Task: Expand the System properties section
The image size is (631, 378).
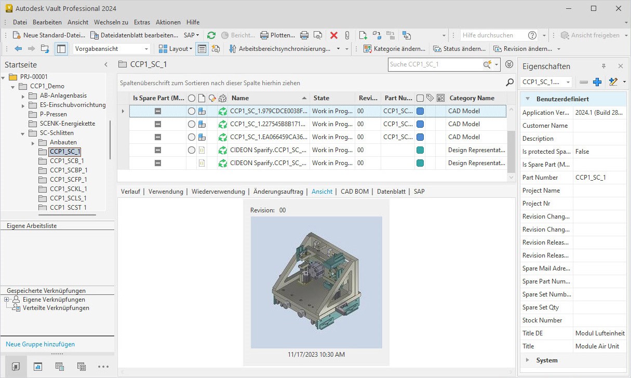Action: (x=528, y=360)
